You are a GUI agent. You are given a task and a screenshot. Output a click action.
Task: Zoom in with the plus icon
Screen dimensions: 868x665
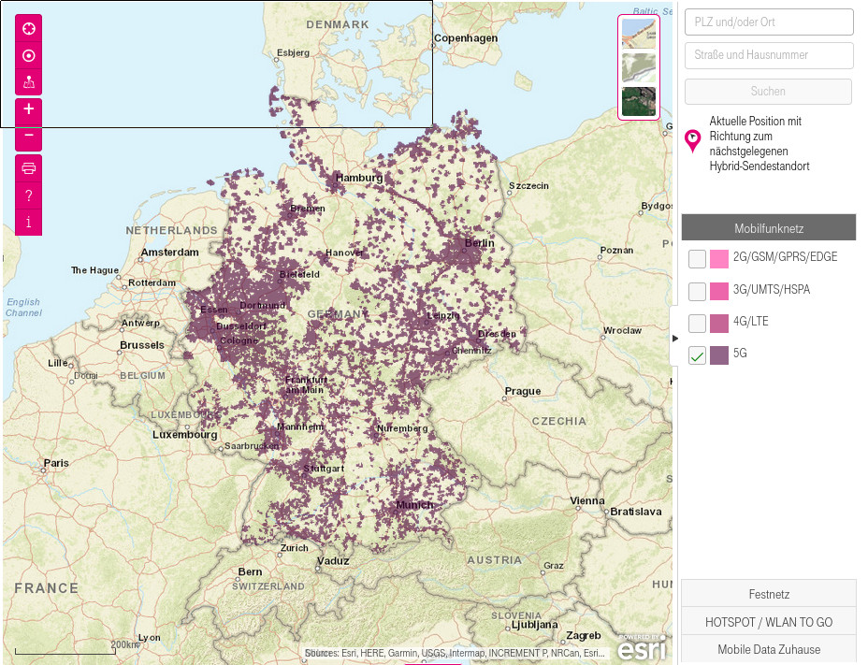click(28, 111)
